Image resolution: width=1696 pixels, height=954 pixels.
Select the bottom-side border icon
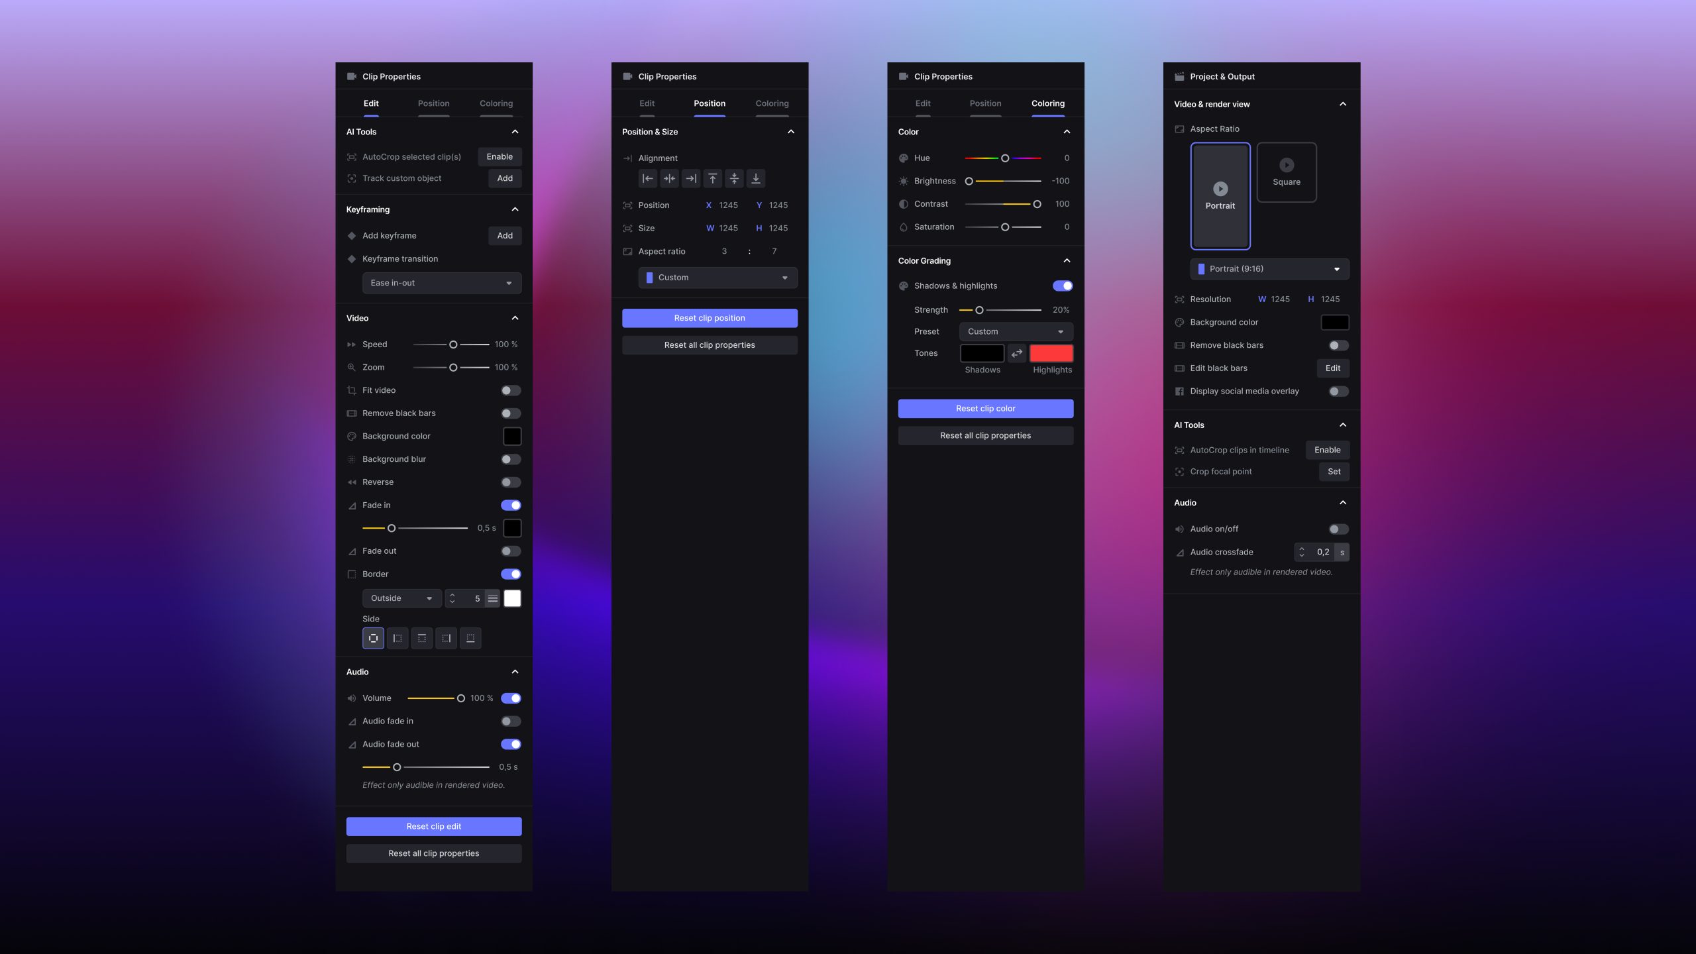(x=470, y=638)
